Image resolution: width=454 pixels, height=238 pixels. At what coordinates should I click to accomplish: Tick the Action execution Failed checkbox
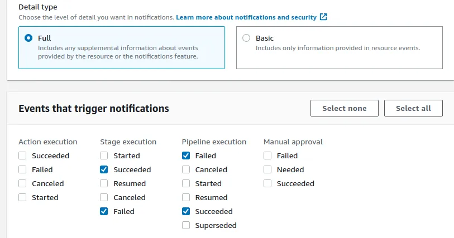[22, 170]
